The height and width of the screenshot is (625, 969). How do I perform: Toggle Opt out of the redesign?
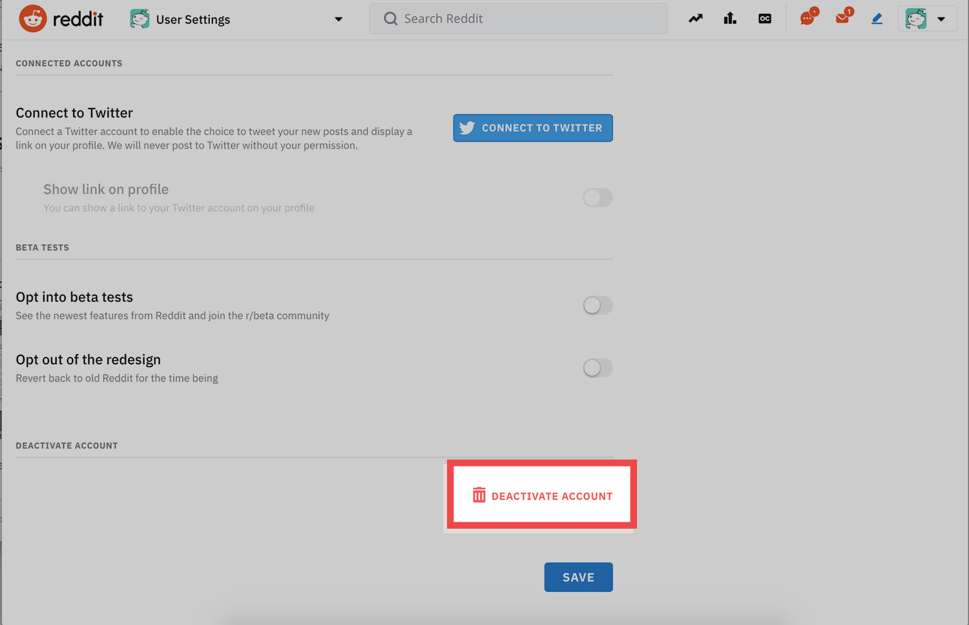pos(598,368)
